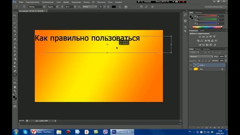This screenshot has height=135, width=240.
Task: Click the document tab title
Action: point(32,11)
